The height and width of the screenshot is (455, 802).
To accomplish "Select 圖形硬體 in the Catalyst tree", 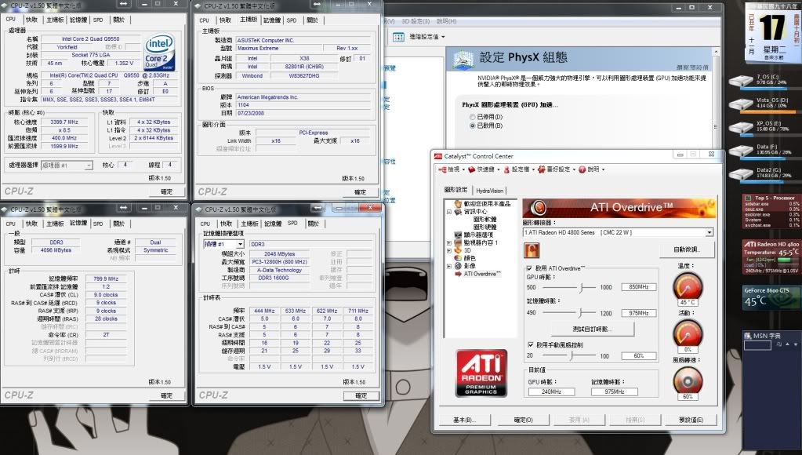I will [x=484, y=227].
